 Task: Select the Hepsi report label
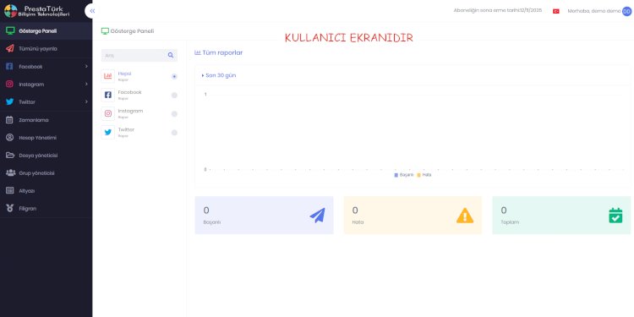(124, 74)
